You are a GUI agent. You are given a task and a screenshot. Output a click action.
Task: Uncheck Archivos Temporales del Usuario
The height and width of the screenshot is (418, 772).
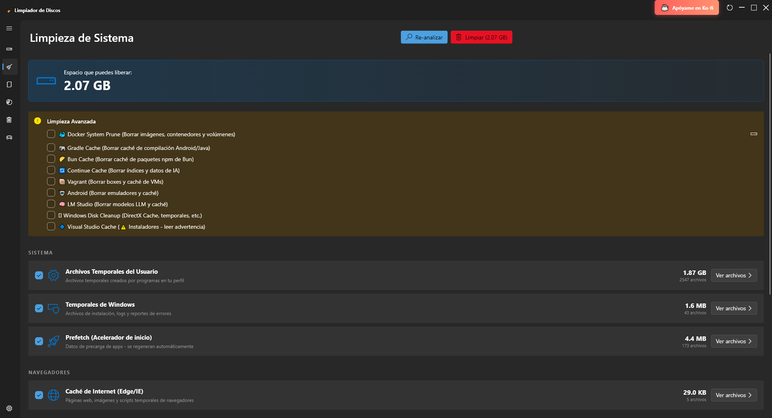(39, 275)
